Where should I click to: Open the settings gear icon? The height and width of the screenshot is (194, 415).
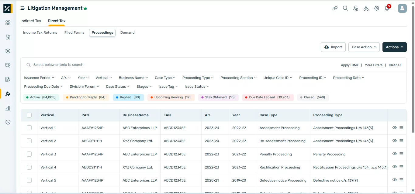point(377,9)
